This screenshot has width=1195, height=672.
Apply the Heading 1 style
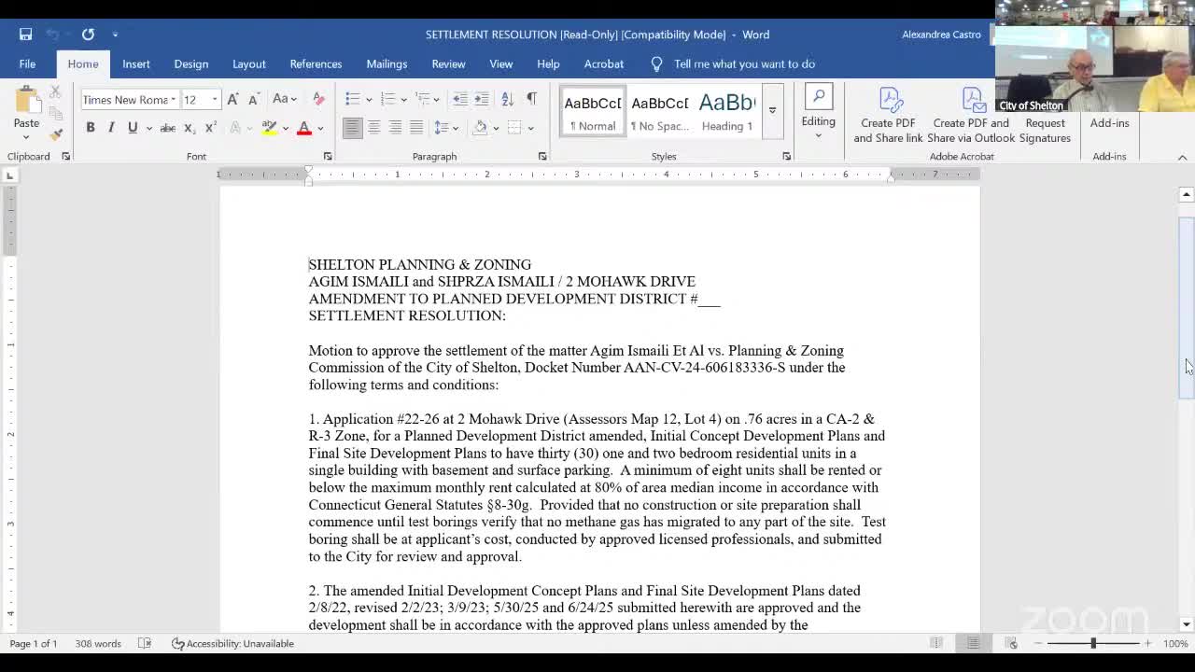[727, 112]
